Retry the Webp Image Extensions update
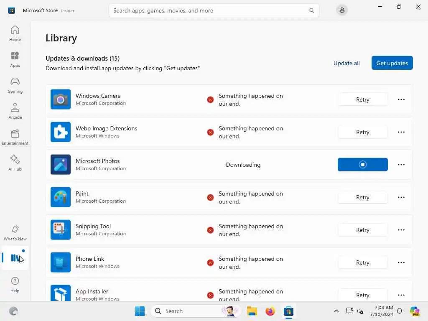This screenshot has height=321, width=428. (x=362, y=132)
